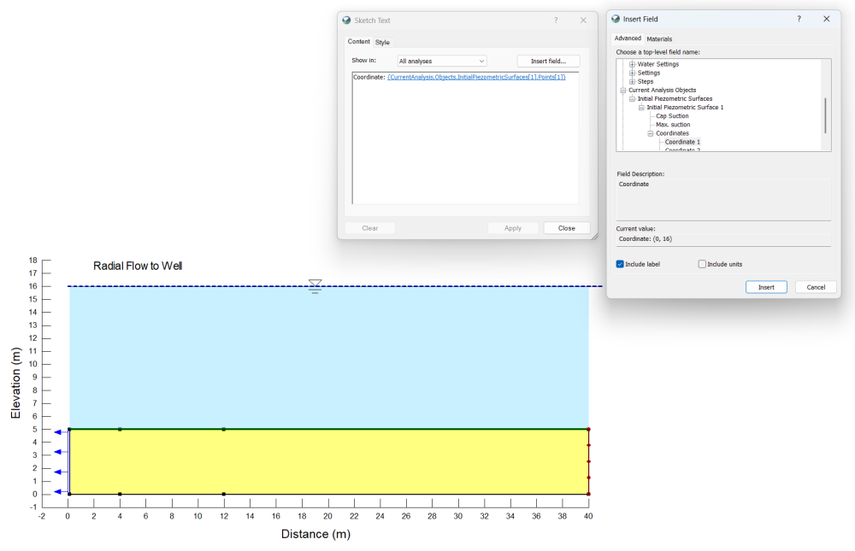Click Cancel in the Insert Field dialog

coord(816,287)
